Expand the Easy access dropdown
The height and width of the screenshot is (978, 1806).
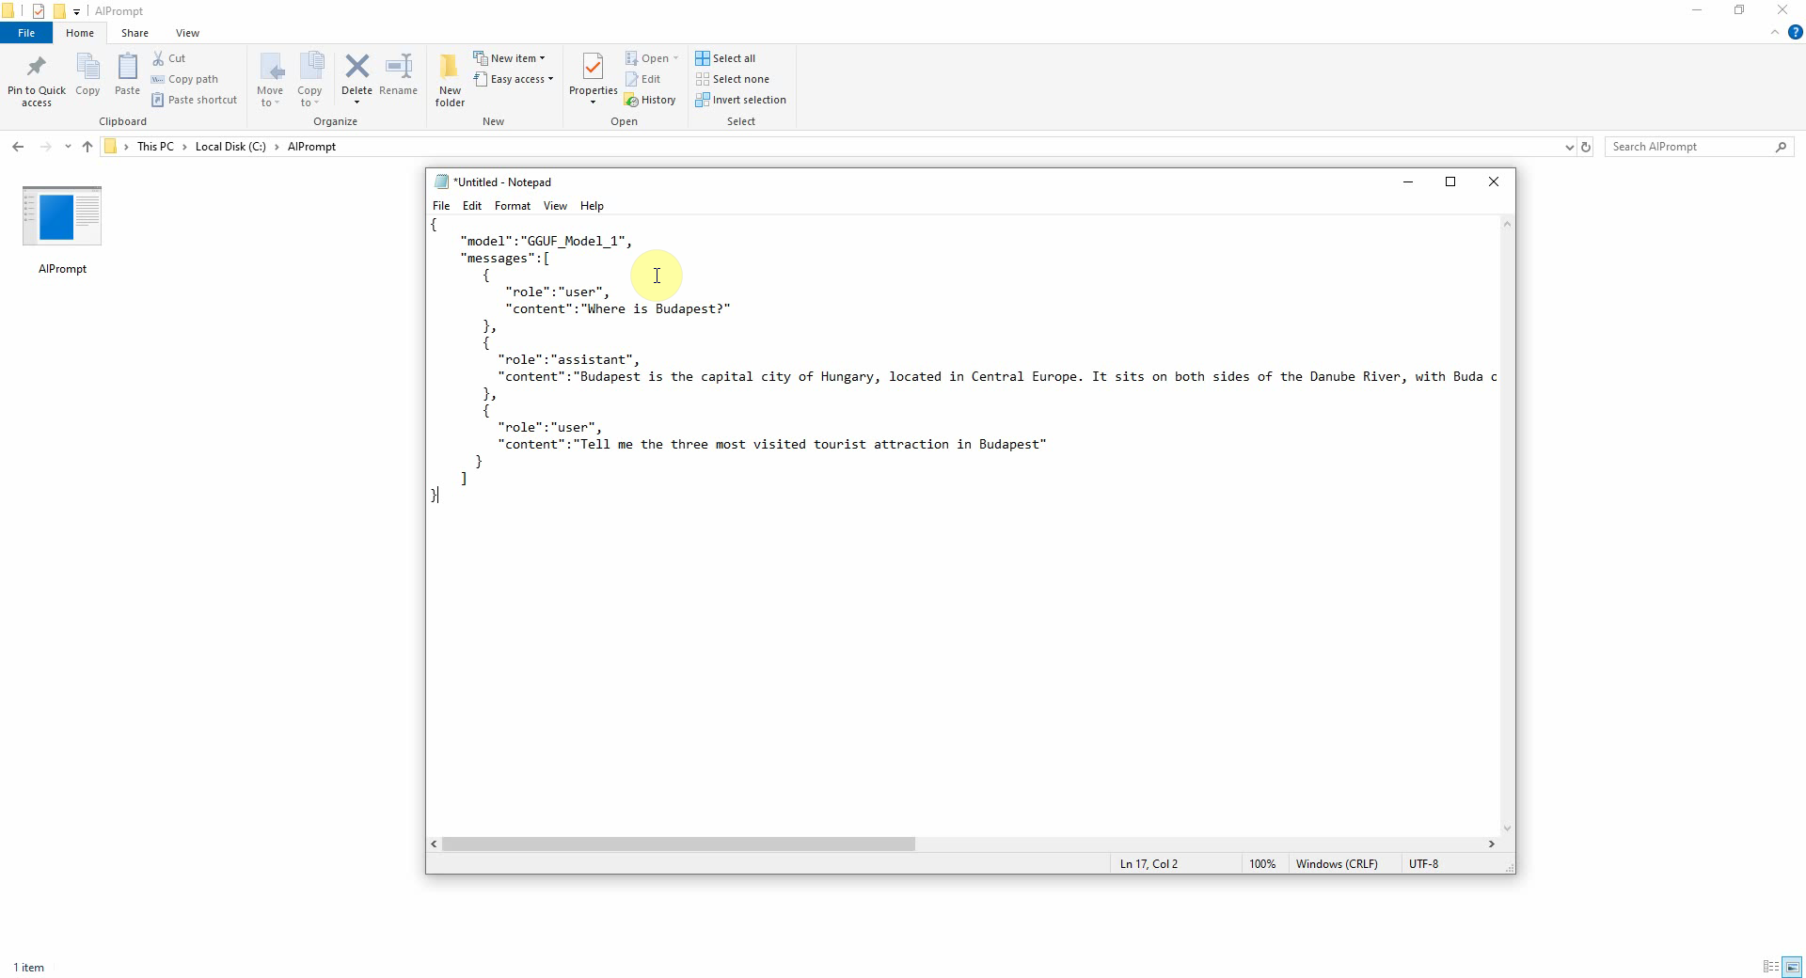click(550, 79)
